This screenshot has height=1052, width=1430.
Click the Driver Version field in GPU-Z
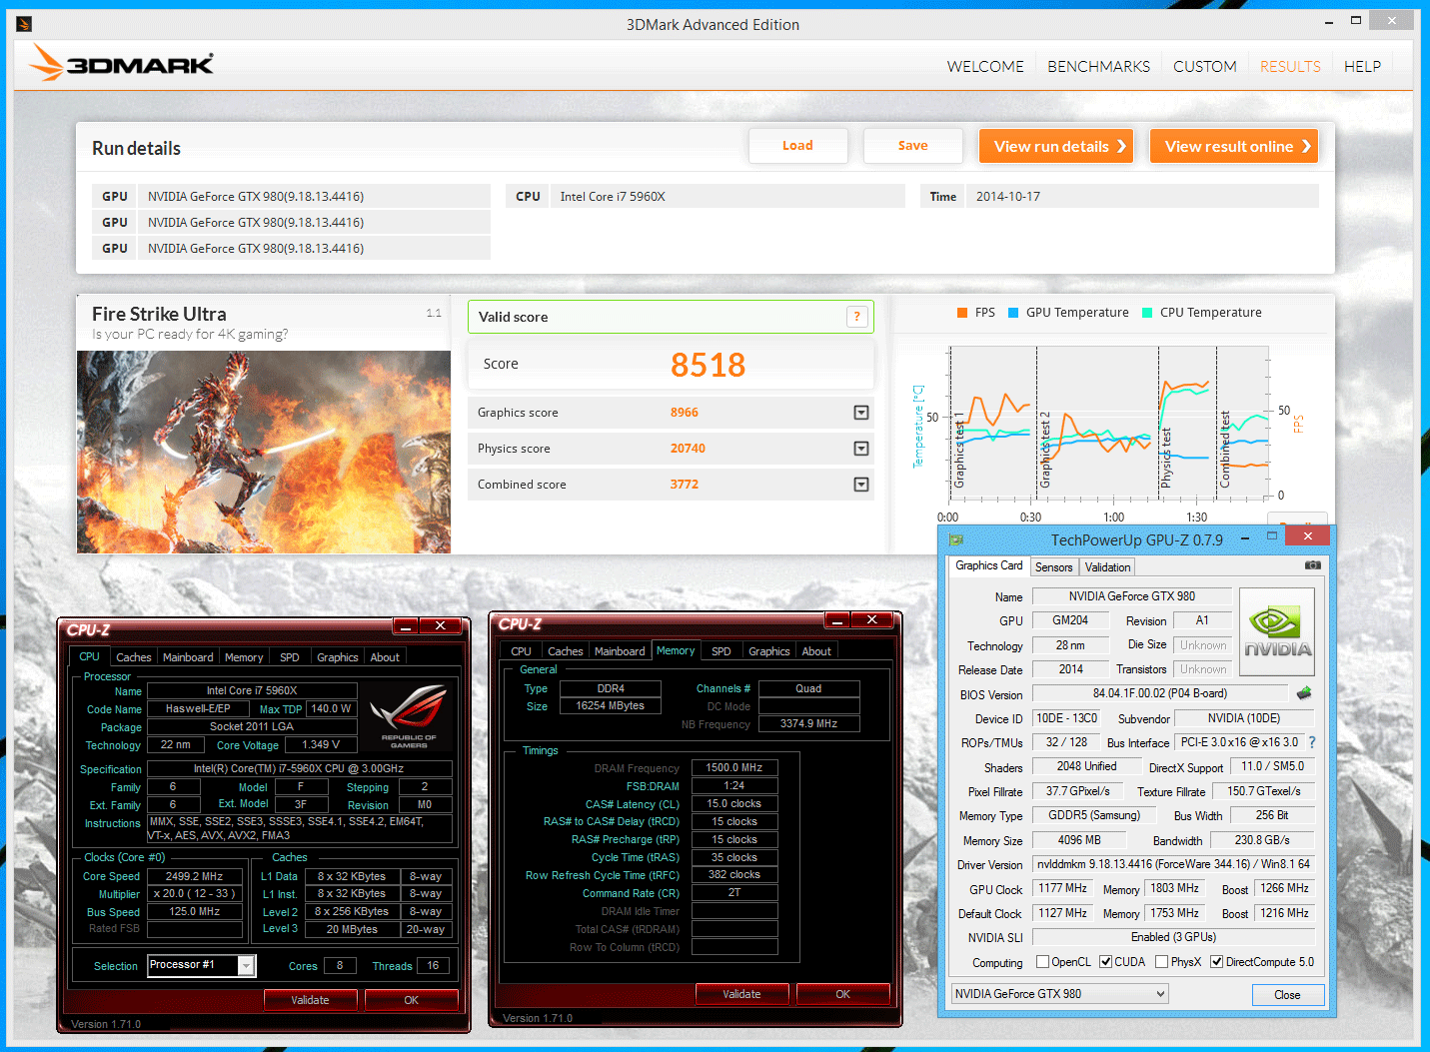point(1173,864)
